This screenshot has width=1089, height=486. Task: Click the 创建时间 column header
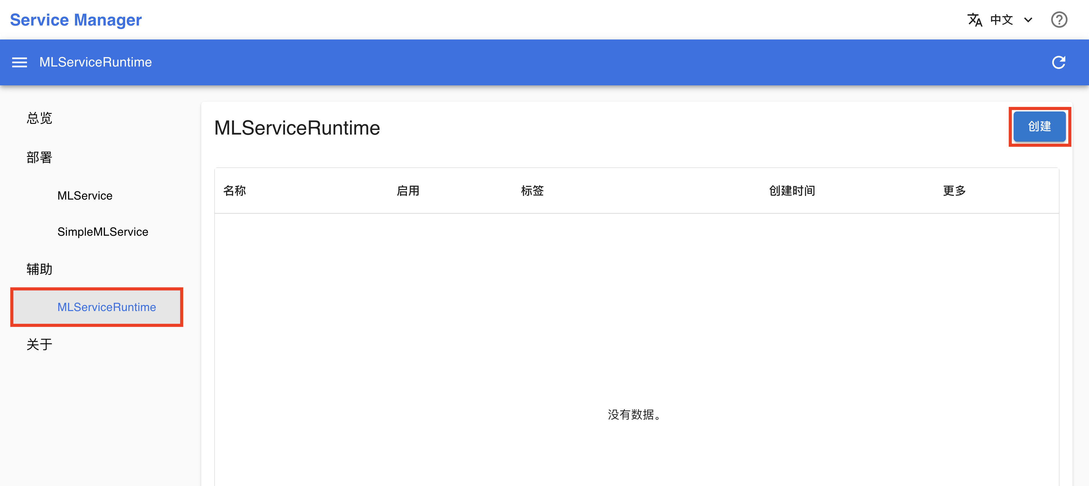pos(792,190)
